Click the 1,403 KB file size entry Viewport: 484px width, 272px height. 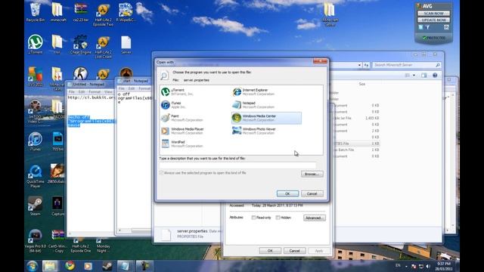(x=371, y=118)
